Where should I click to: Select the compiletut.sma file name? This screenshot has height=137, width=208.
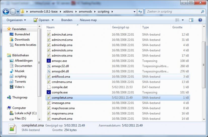[x=62, y=98]
